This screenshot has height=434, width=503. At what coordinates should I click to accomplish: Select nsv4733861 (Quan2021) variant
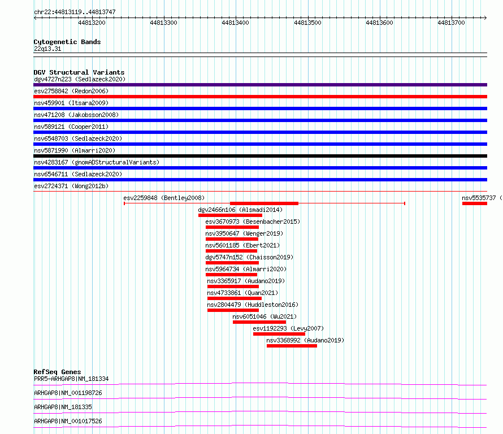(242, 293)
